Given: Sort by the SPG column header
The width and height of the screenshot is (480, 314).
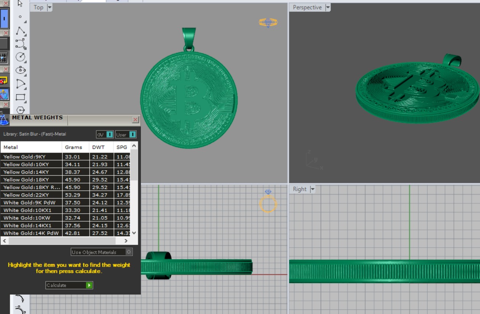Looking at the screenshot, I should pyautogui.click(x=122, y=147).
